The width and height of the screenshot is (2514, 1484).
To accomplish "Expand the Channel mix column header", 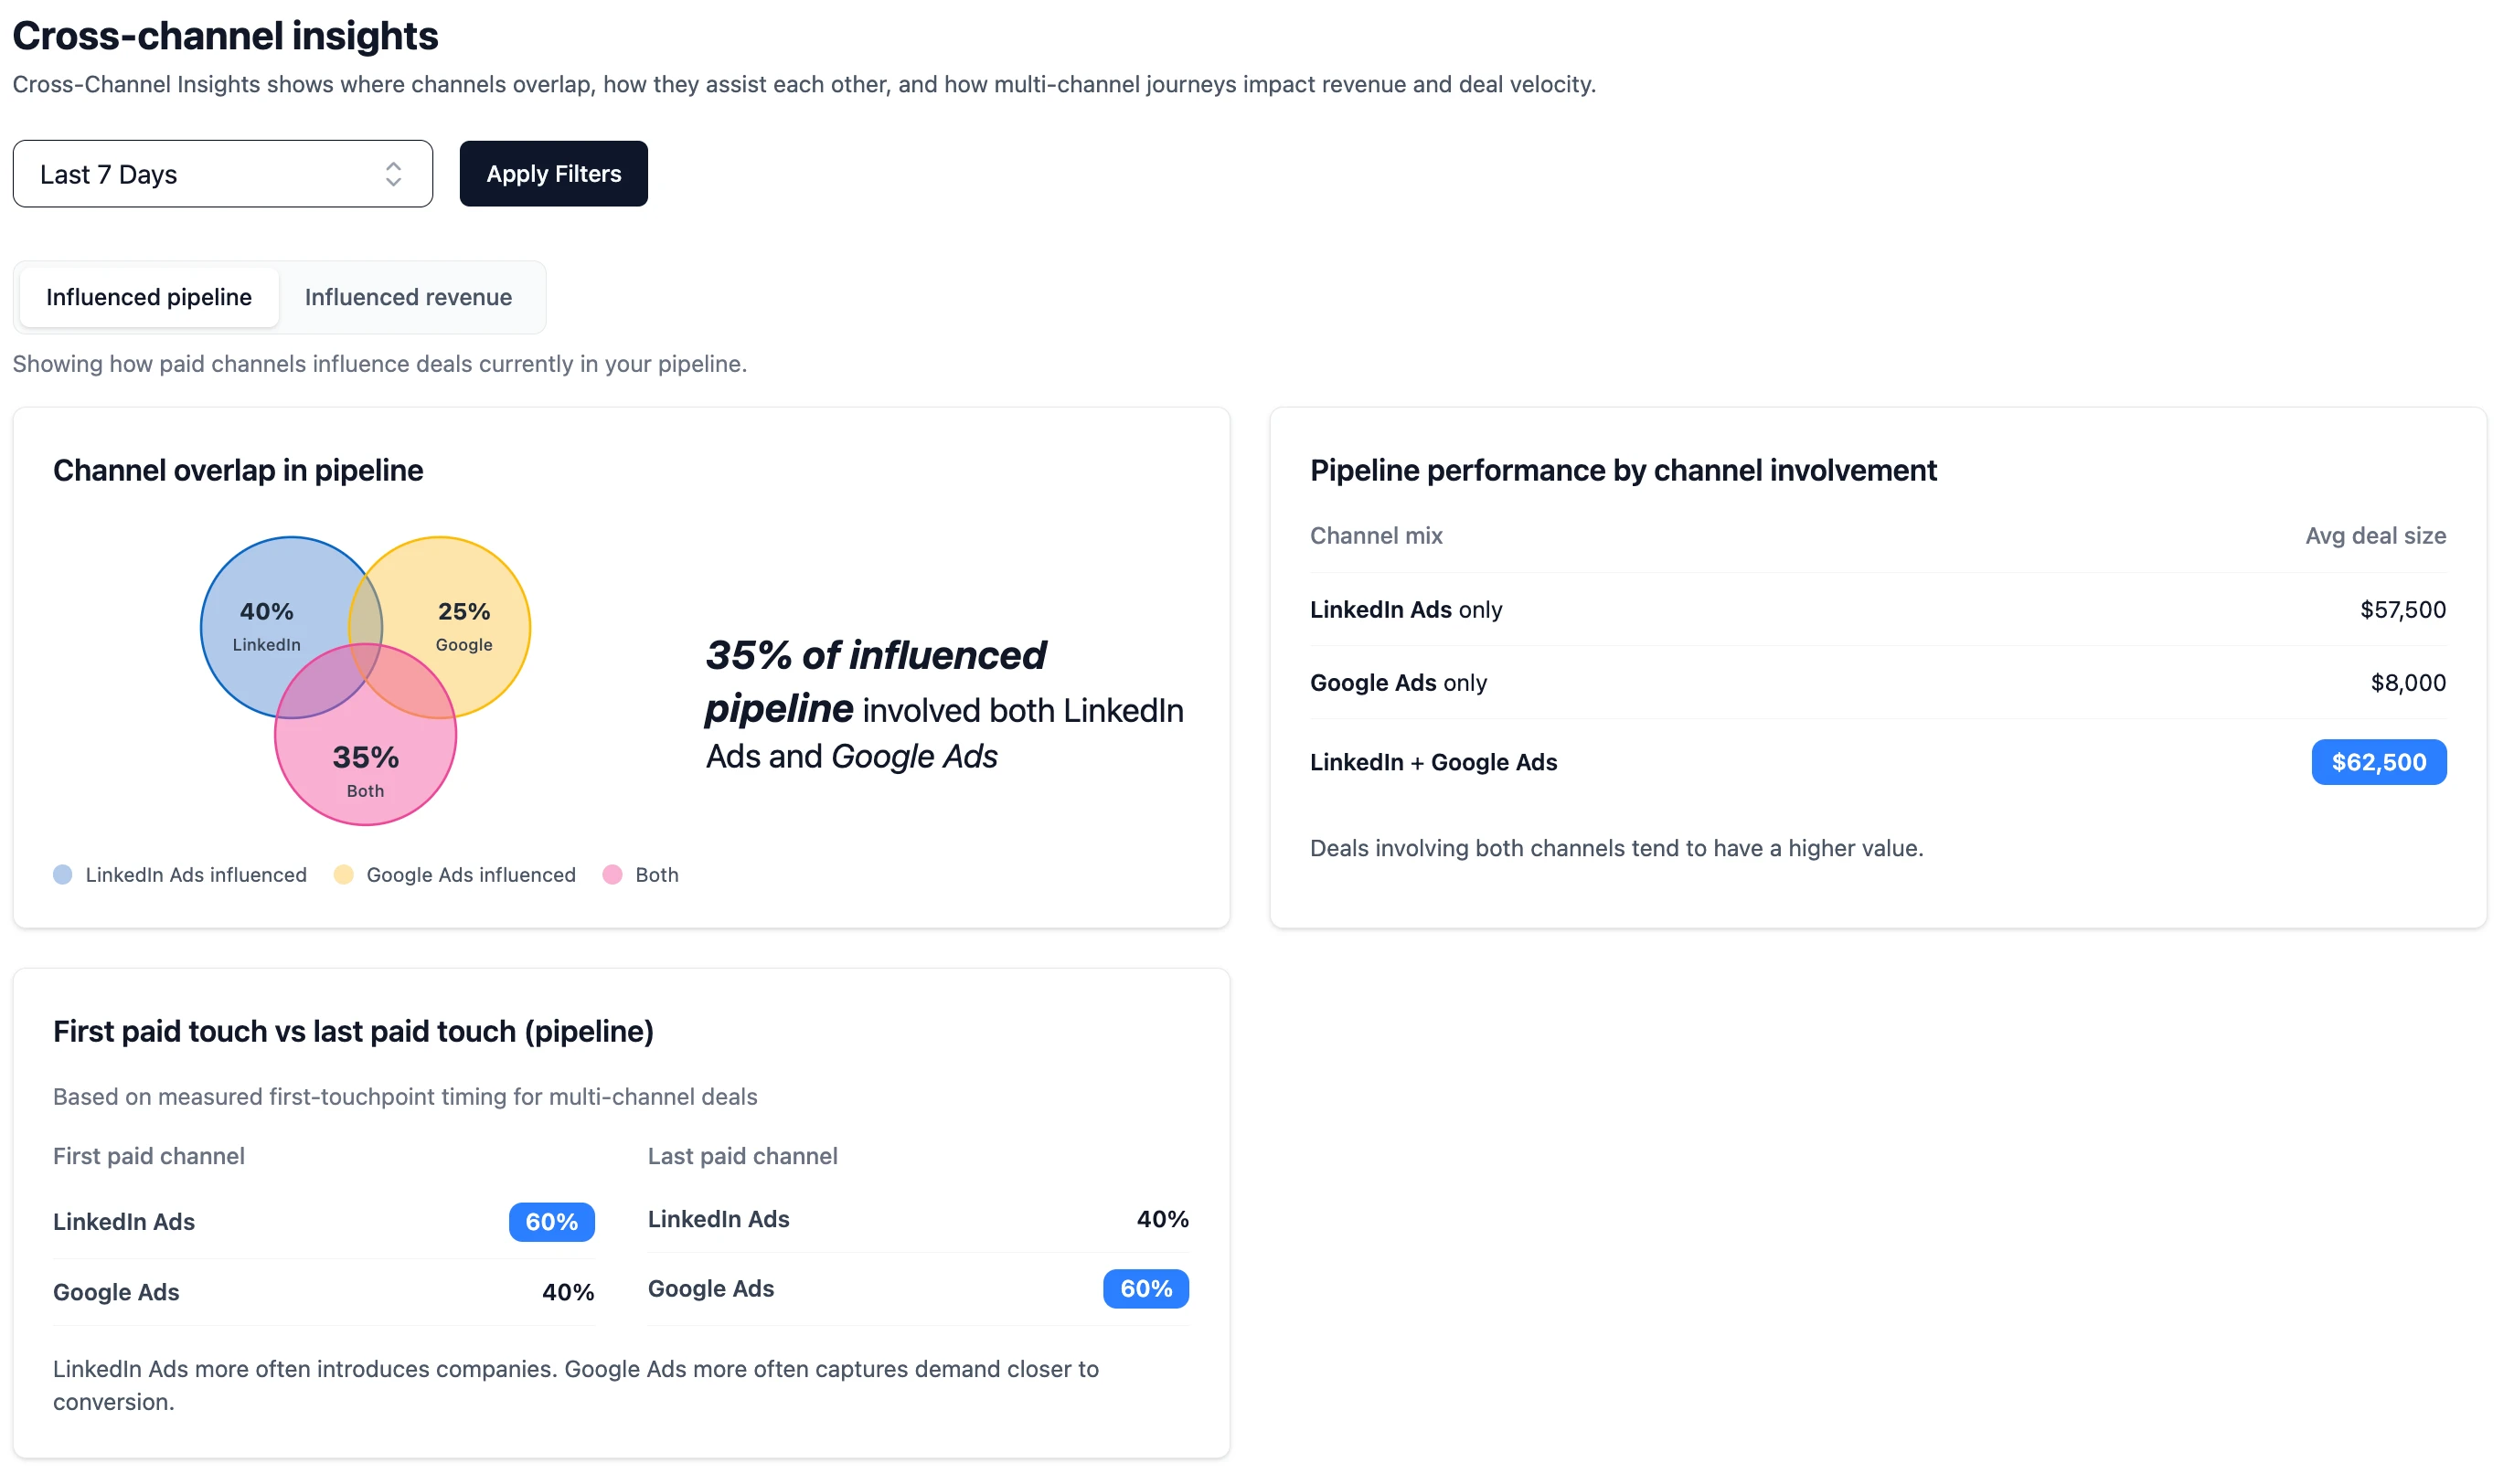I will [x=1376, y=535].
